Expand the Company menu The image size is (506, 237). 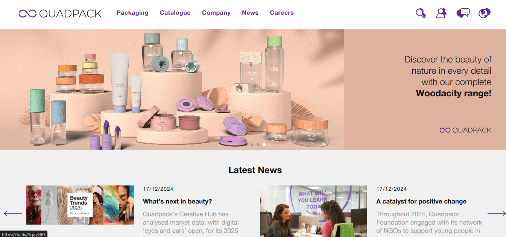(x=216, y=13)
